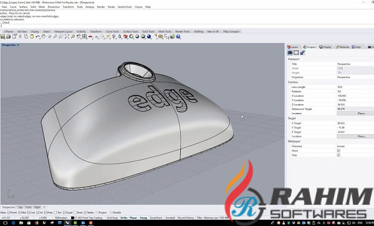Click the Rotation value field
Screen dimensions: 374x226
[355, 91]
